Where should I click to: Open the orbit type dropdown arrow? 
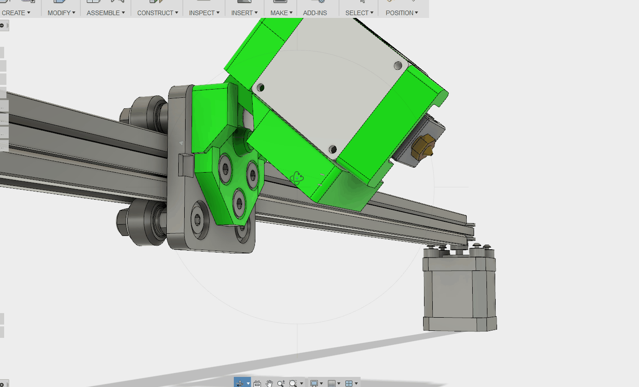tap(248, 383)
